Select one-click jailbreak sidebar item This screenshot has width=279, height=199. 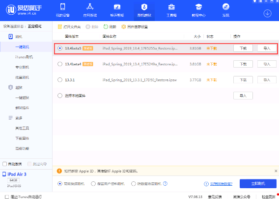[x=22, y=98]
